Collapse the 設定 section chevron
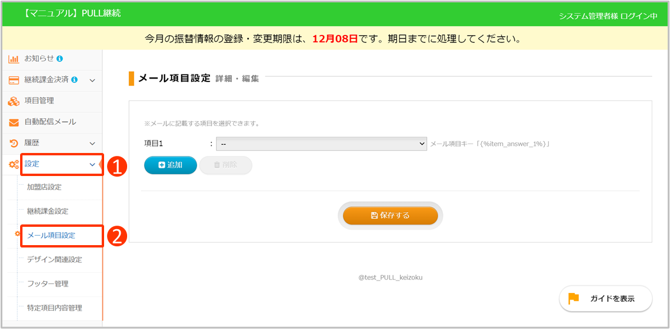The width and height of the screenshot is (670, 329). point(92,165)
